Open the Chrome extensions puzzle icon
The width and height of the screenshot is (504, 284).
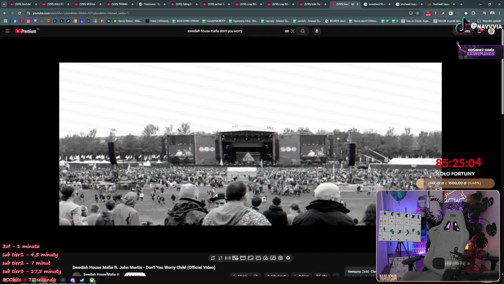tap(473, 13)
